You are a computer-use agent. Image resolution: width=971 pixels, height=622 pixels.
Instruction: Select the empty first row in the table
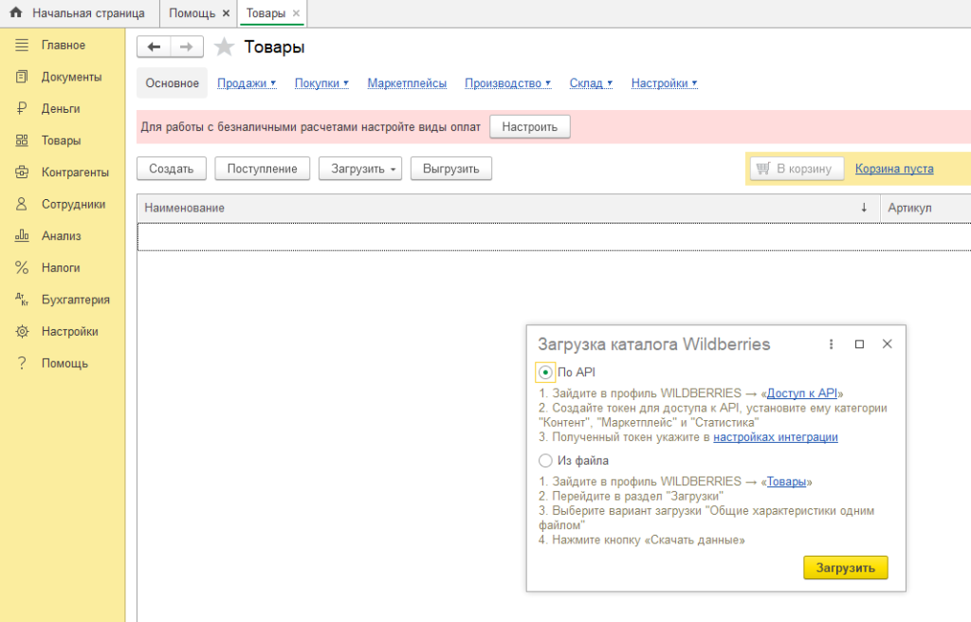pos(554,237)
